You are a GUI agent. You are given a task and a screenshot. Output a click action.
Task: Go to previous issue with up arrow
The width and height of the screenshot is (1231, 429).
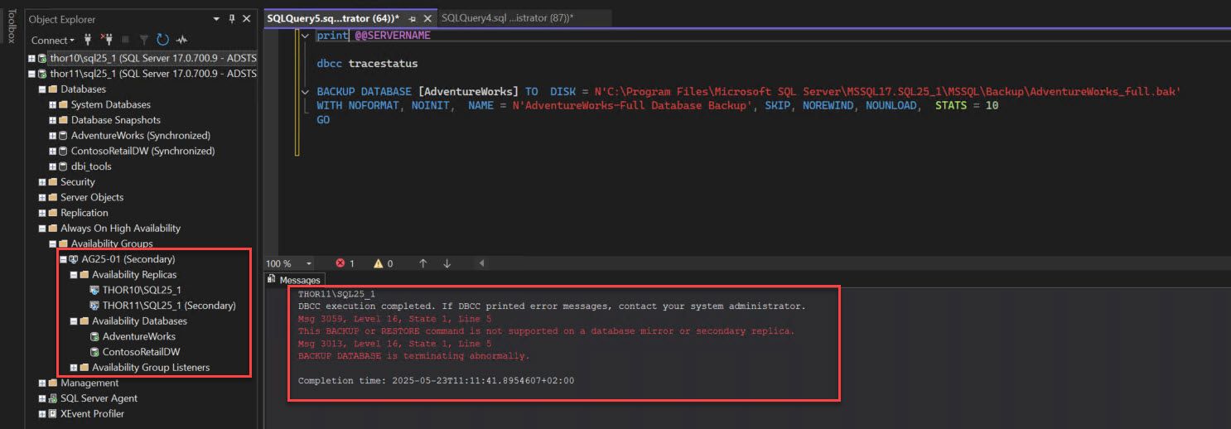423,263
